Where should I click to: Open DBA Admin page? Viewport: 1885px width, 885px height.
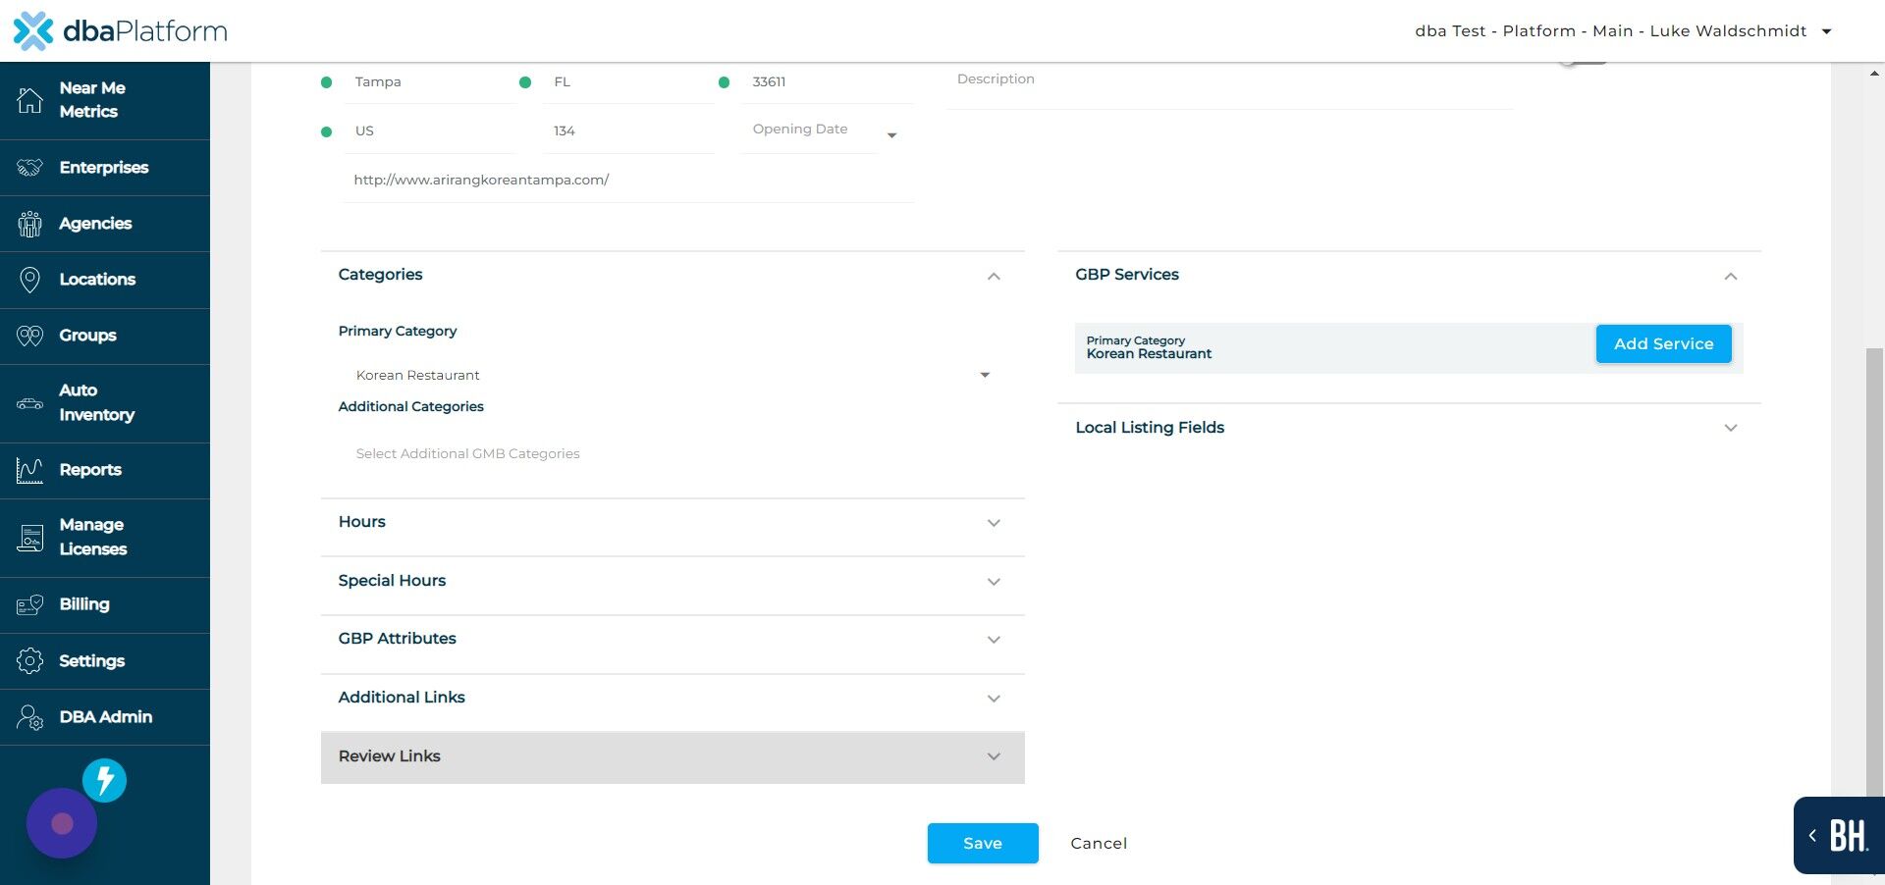coord(105,717)
